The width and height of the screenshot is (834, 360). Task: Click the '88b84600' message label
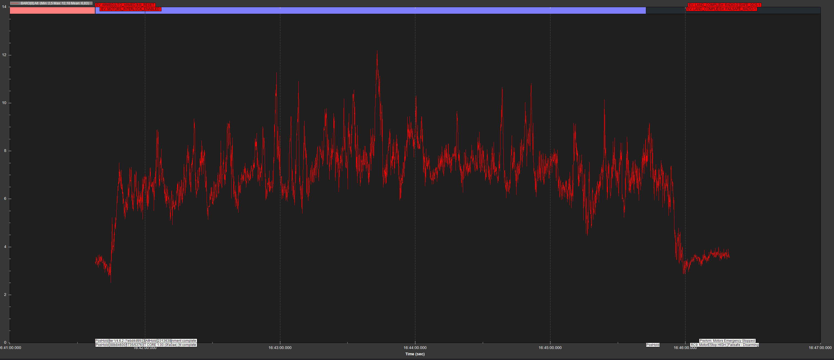117,345
